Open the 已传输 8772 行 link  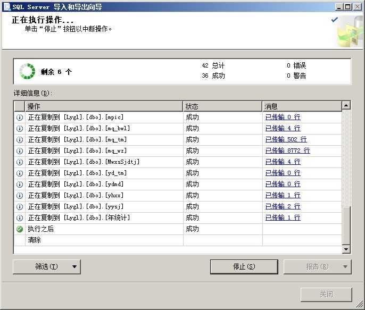coord(288,150)
